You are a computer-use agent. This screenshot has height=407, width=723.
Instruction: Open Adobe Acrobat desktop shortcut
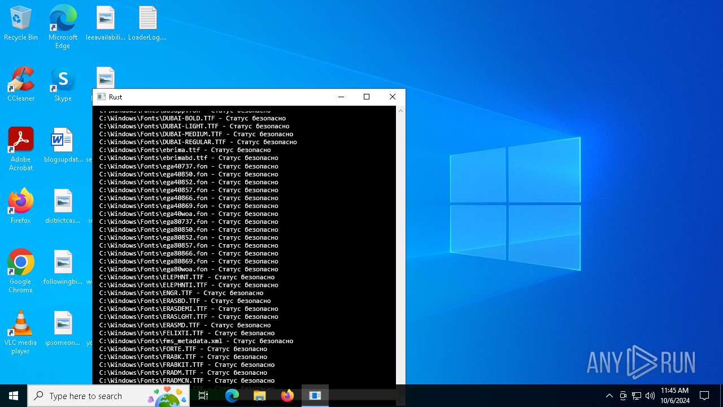tap(21, 150)
